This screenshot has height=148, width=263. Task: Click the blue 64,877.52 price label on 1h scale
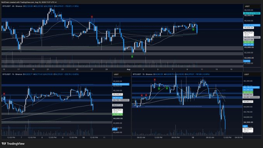tap(118, 98)
